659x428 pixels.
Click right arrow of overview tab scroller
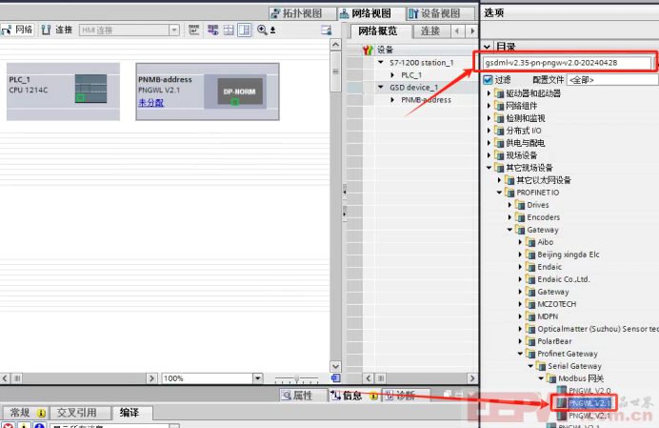coord(472,31)
